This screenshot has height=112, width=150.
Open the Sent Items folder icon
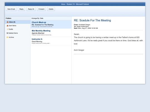(7, 26)
